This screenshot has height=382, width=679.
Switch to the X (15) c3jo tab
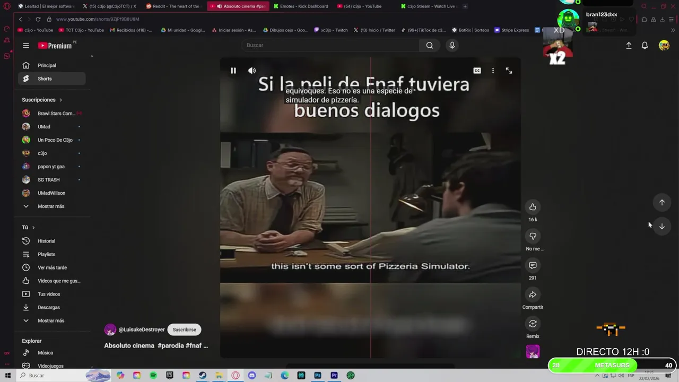[x=110, y=6]
